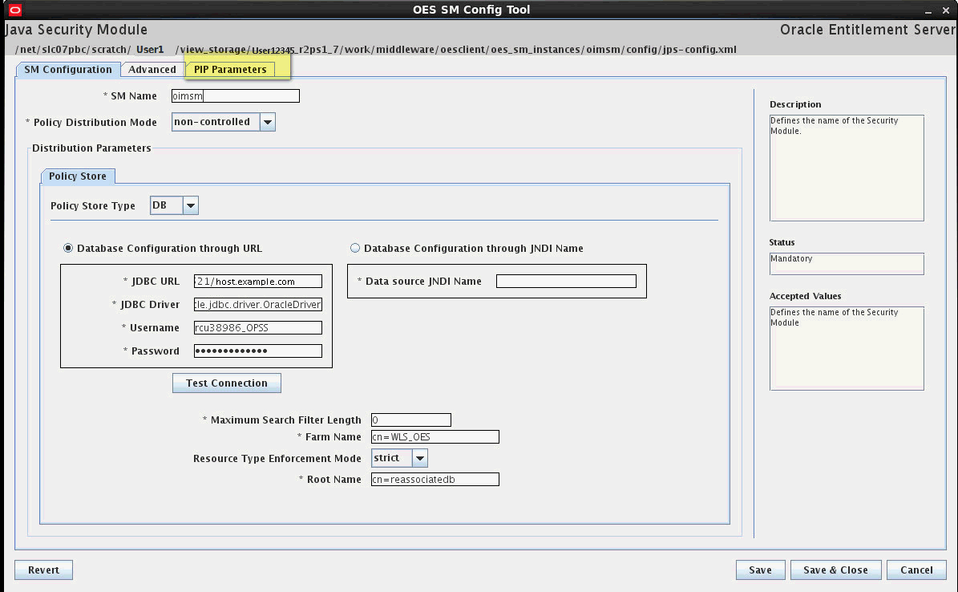Click the Distribution Parameters group label
This screenshot has height=592, width=958.
91,148
